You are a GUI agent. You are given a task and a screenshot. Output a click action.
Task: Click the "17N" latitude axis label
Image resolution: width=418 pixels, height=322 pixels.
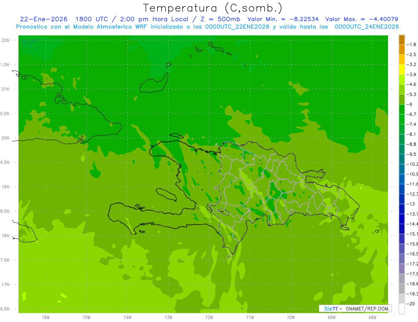point(6,284)
